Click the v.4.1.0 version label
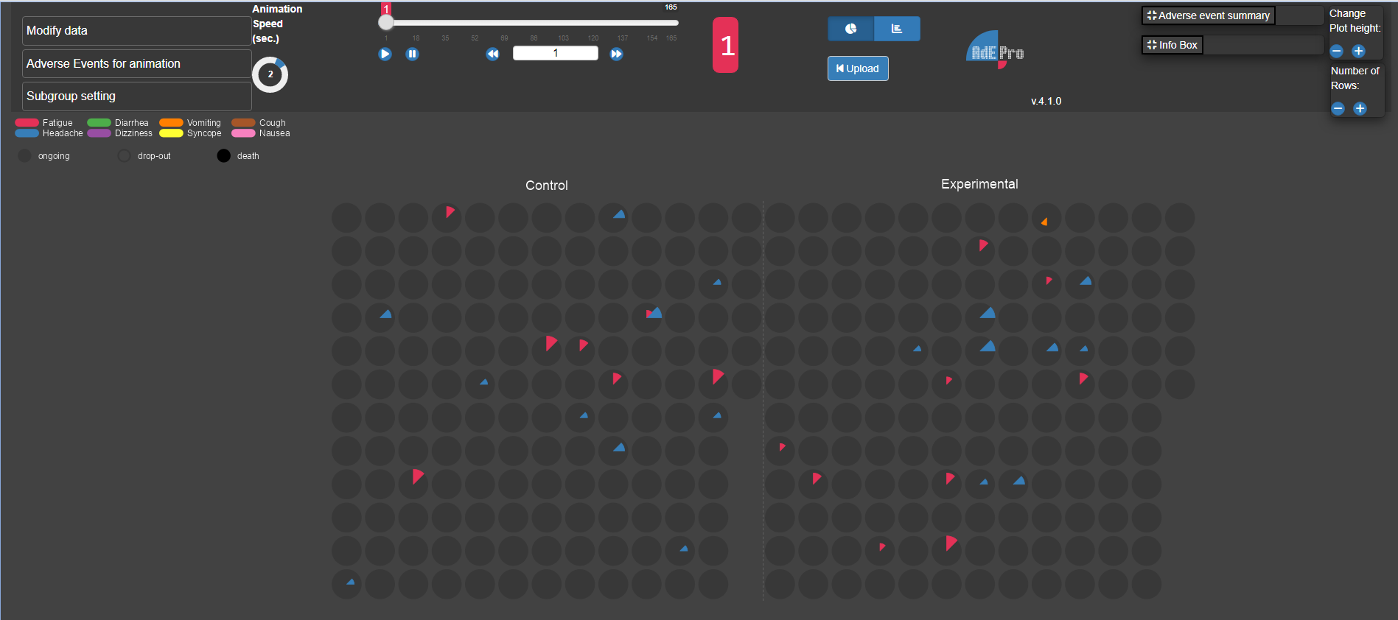 click(1046, 101)
